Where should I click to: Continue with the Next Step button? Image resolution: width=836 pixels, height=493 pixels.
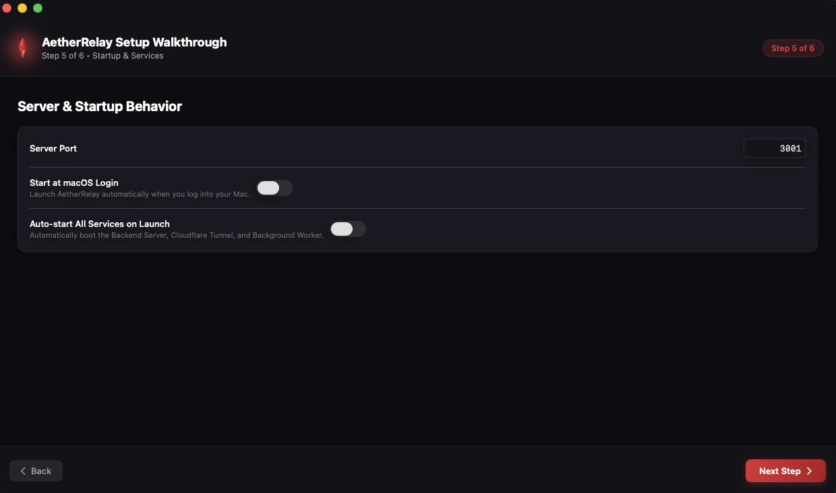tap(785, 471)
